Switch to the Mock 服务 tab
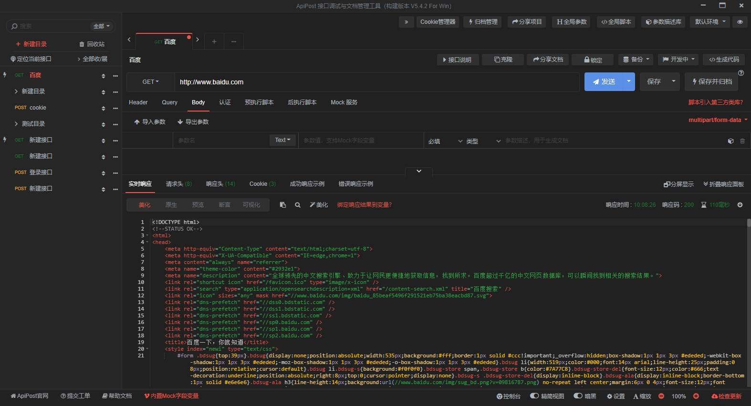The width and height of the screenshot is (751, 406). pyautogui.click(x=344, y=102)
